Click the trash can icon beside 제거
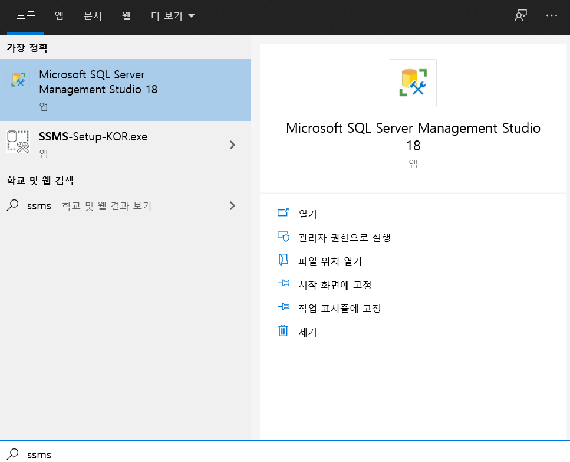 [x=283, y=330]
